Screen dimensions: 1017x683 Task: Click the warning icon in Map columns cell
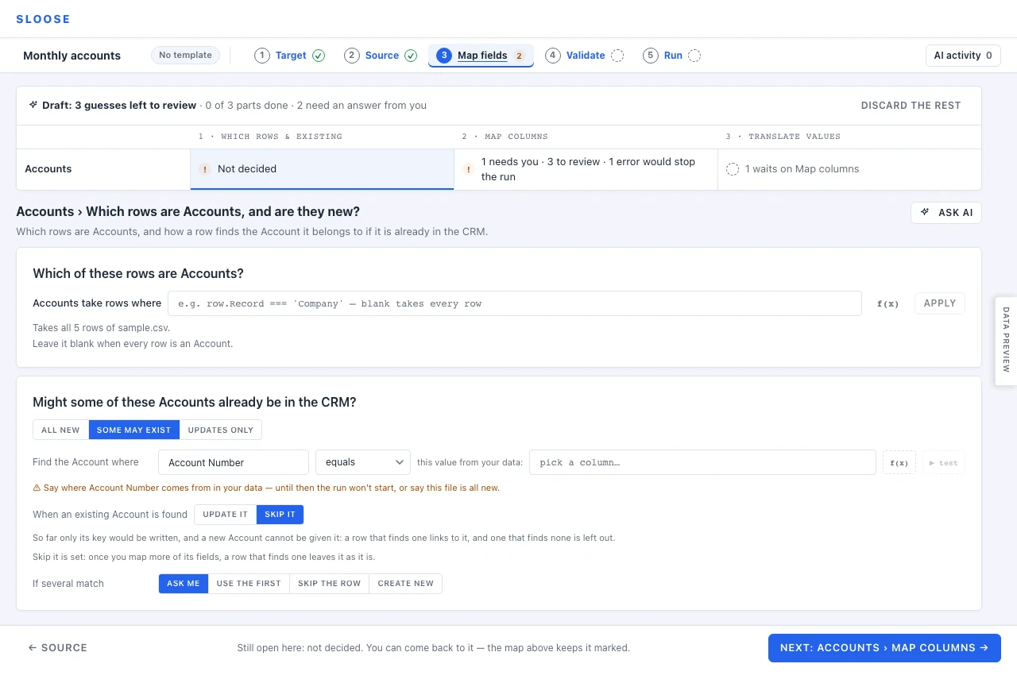(x=469, y=169)
